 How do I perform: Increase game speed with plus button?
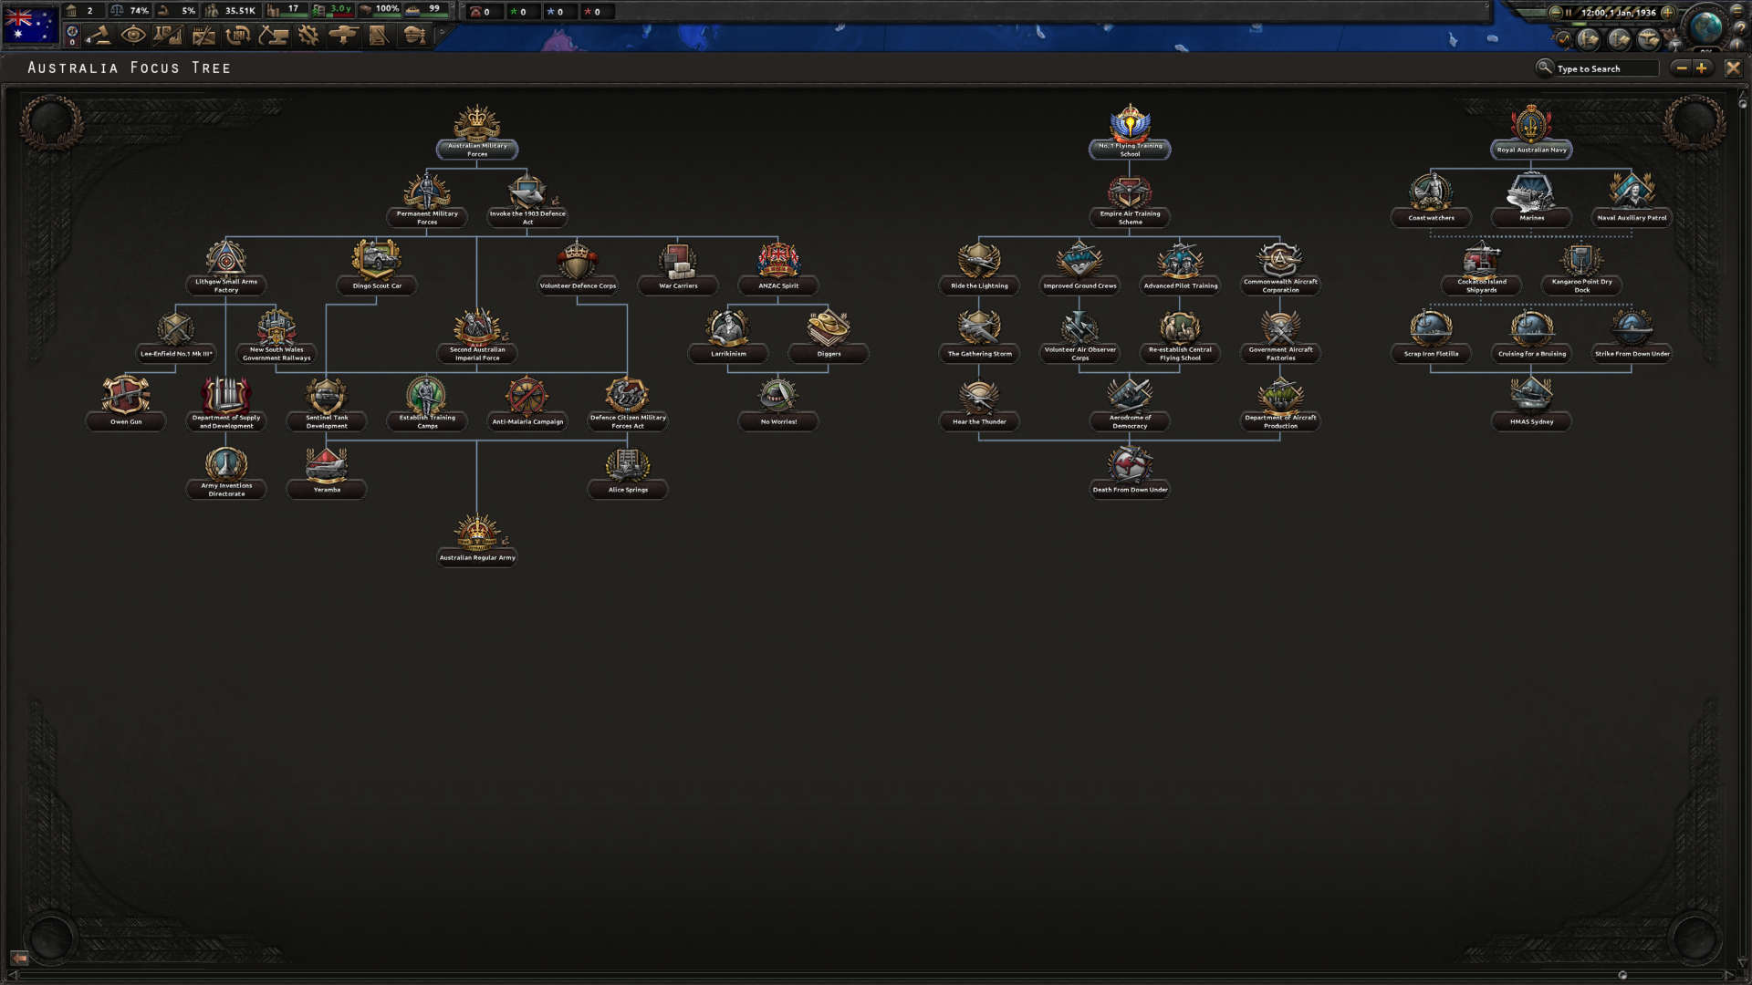coord(1667,13)
